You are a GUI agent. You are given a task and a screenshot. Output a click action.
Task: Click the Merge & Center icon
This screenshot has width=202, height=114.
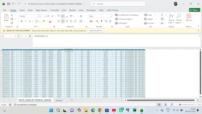click(81, 21)
